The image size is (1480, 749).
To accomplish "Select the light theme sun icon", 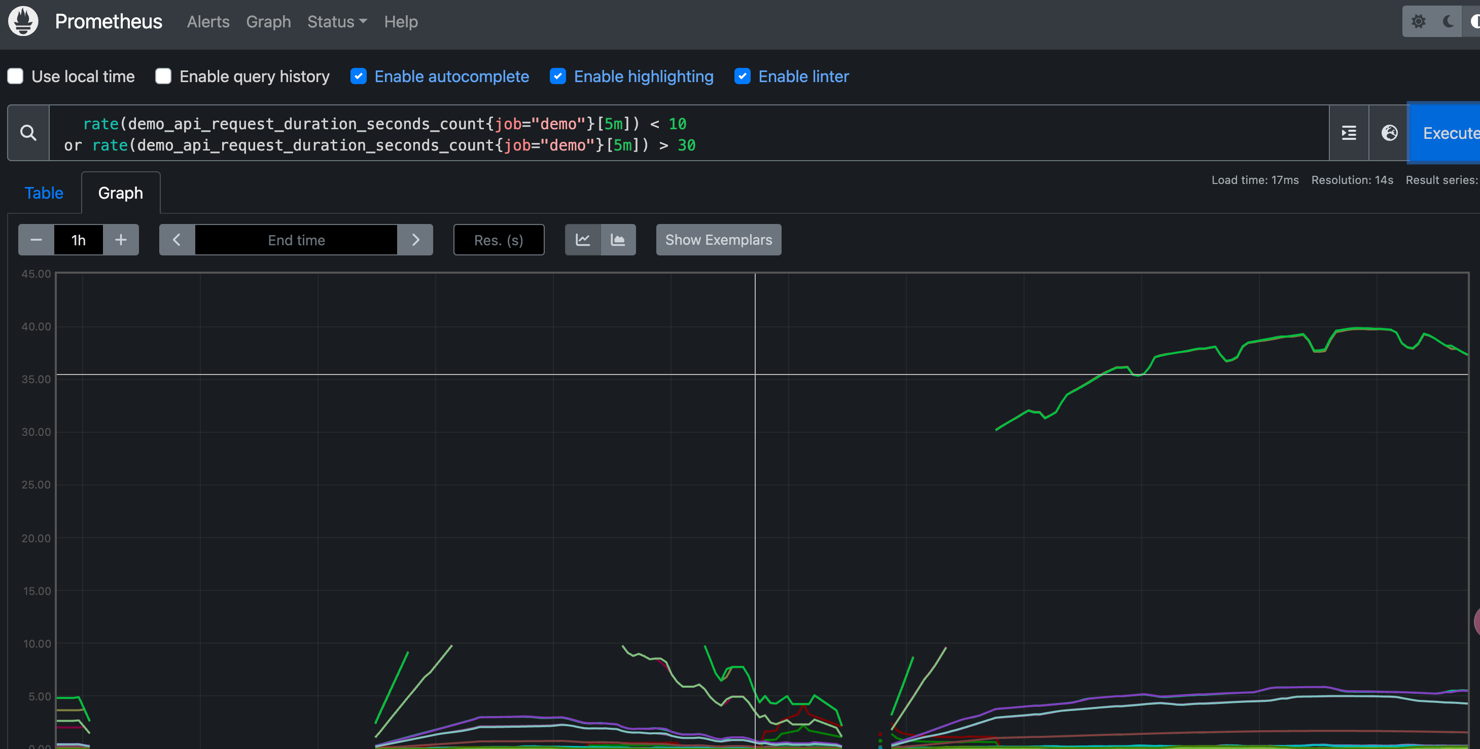I will click(x=1419, y=22).
